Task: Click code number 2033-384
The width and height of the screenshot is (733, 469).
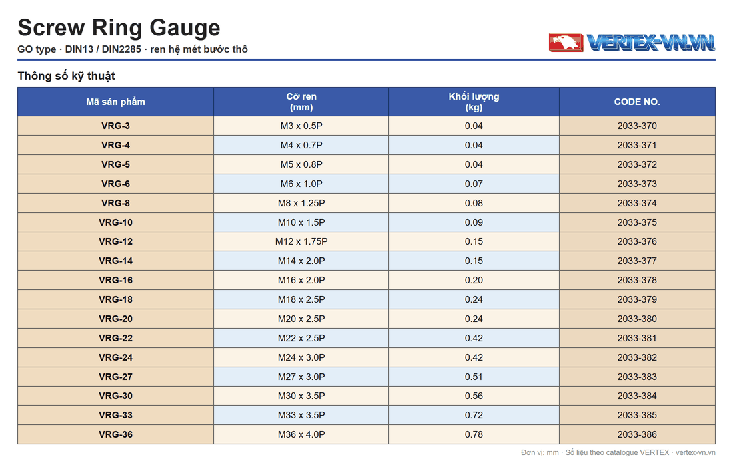Action: [x=637, y=396]
